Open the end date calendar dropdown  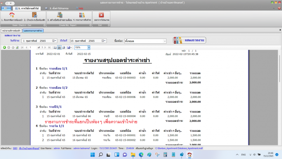tap(103, 41)
